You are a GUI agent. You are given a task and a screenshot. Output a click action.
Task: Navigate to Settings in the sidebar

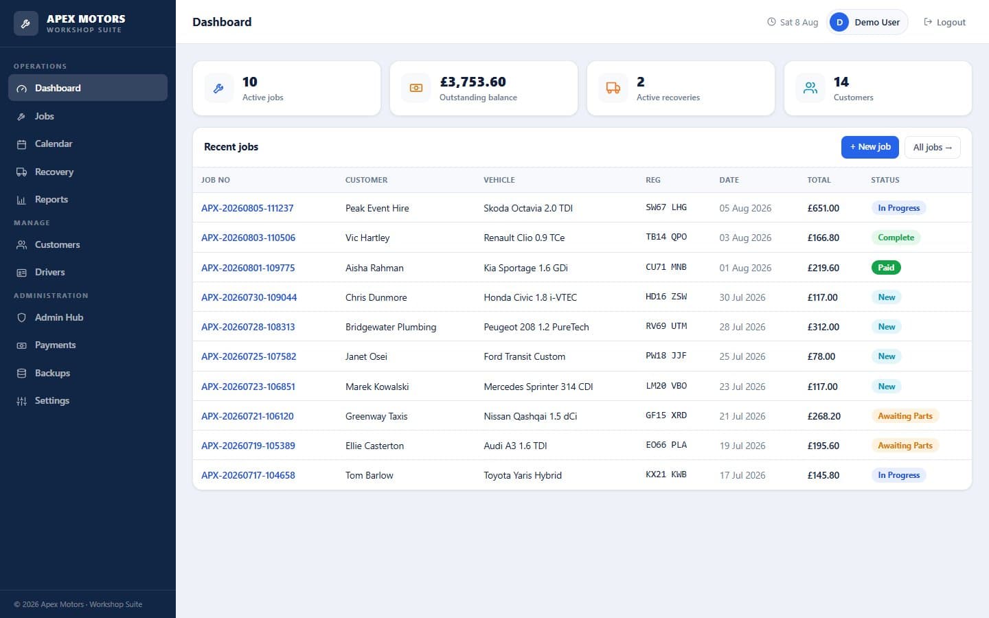88,400
